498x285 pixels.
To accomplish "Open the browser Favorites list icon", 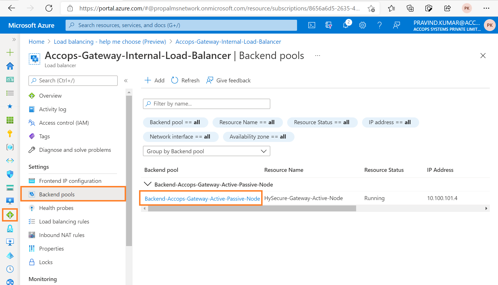I will click(x=391, y=8).
